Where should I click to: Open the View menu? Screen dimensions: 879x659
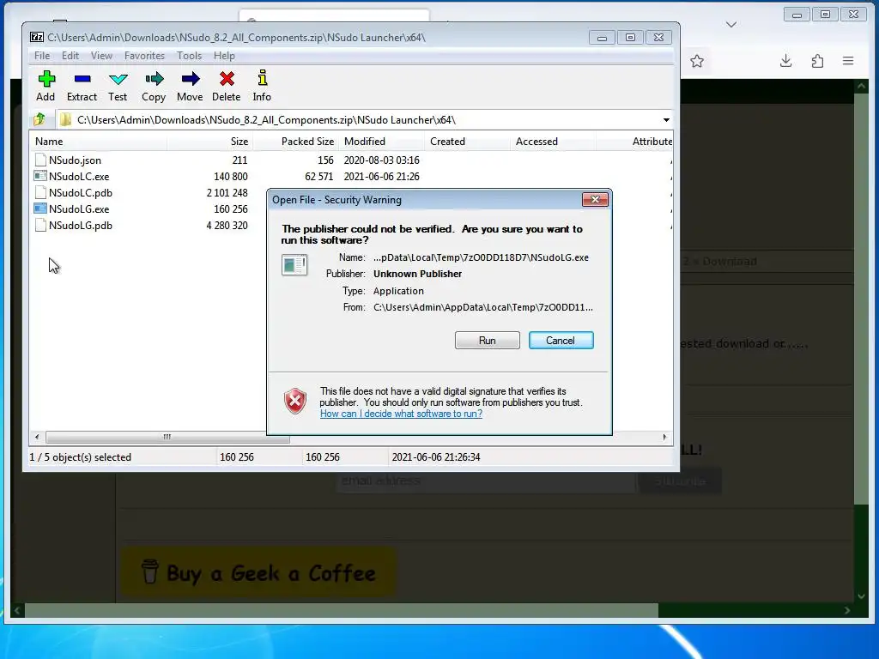pos(101,56)
